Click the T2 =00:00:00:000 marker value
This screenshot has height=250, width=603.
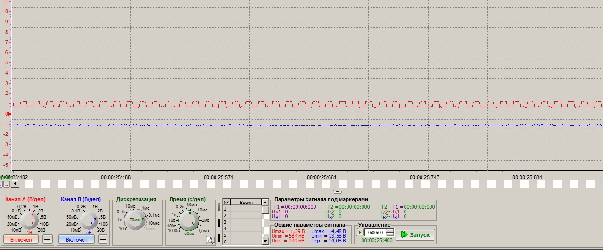click(x=349, y=207)
